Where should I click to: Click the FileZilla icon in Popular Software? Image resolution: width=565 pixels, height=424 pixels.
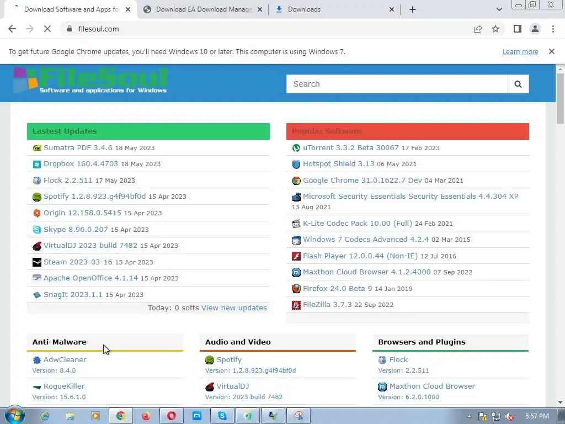coord(296,305)
